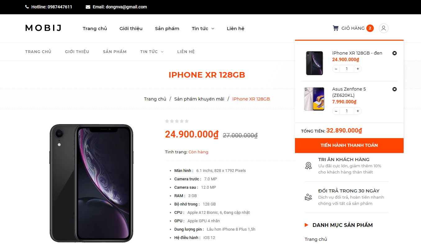Image resolution: width=421 pixels, height=248 pixels.
Task: Open Asus Zenfone 5 thumbnail in cart
Action: coord(314,99)
